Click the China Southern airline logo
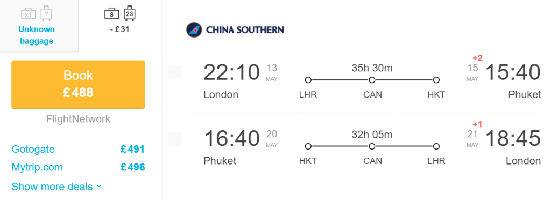This screenshot has height=201, width=551. (x=194, y=30)
